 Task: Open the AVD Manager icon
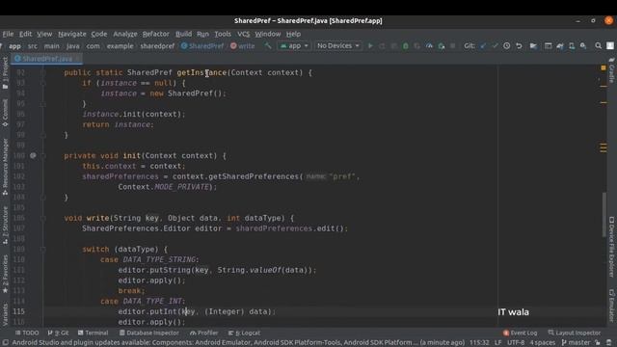point(572,46)
